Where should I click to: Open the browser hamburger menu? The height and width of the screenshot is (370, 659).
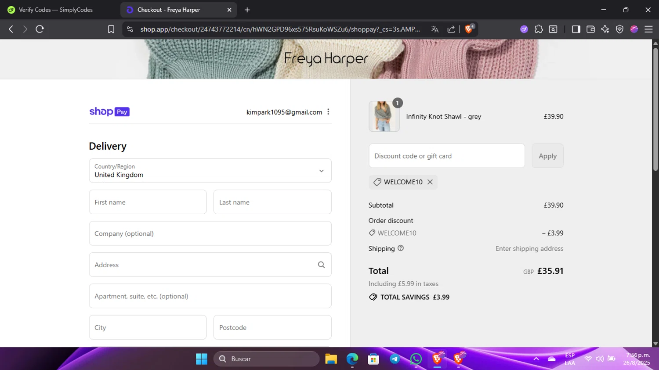tap(648, 29)
